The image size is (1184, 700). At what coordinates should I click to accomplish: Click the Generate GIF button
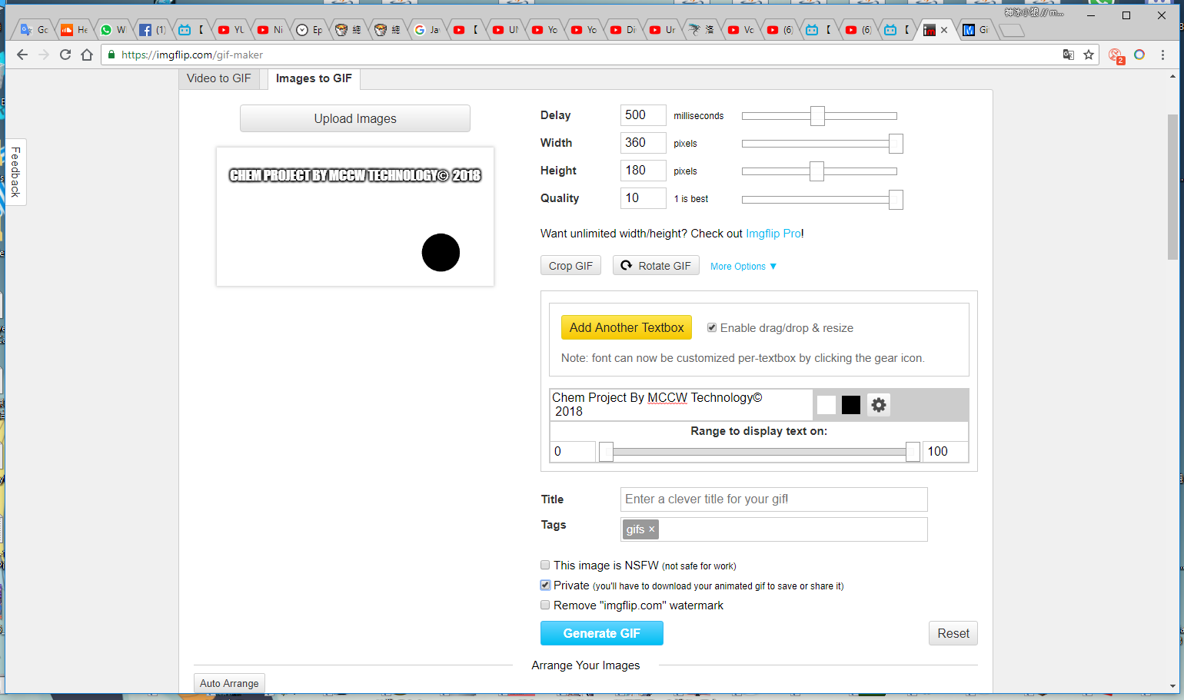(602, 633)
